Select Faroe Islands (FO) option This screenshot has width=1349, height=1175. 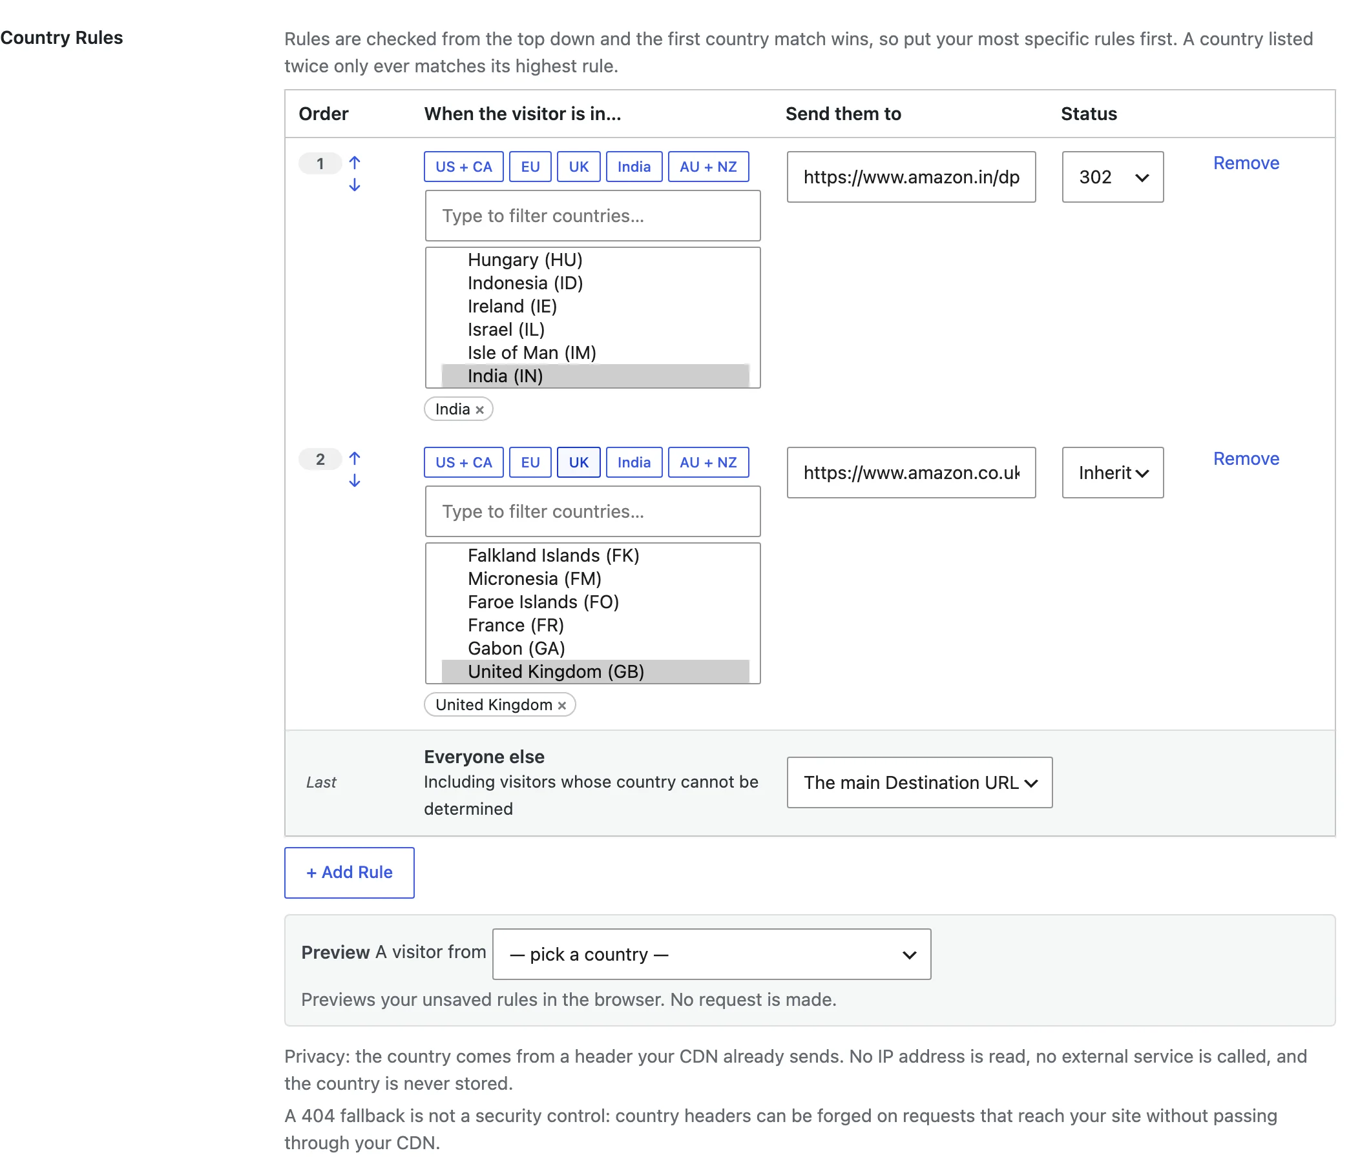(595, 602)
